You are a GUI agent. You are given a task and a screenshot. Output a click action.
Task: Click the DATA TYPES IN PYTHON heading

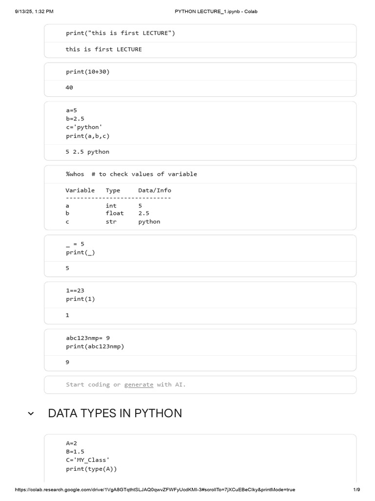[115, 413]
